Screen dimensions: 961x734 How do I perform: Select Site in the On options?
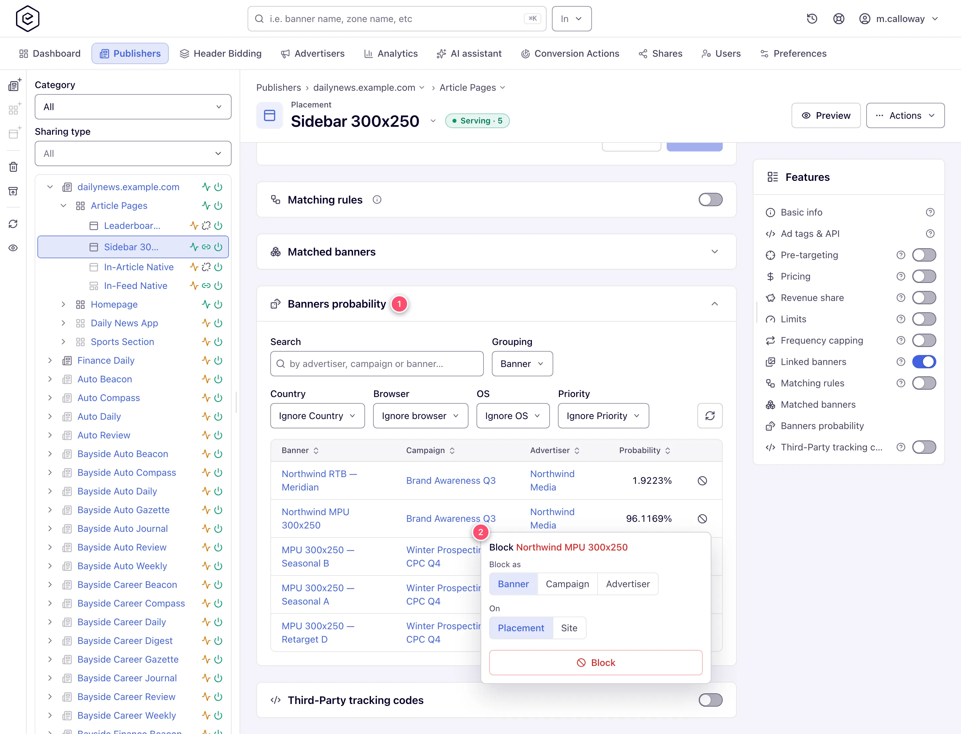click(x=569, y=628)
